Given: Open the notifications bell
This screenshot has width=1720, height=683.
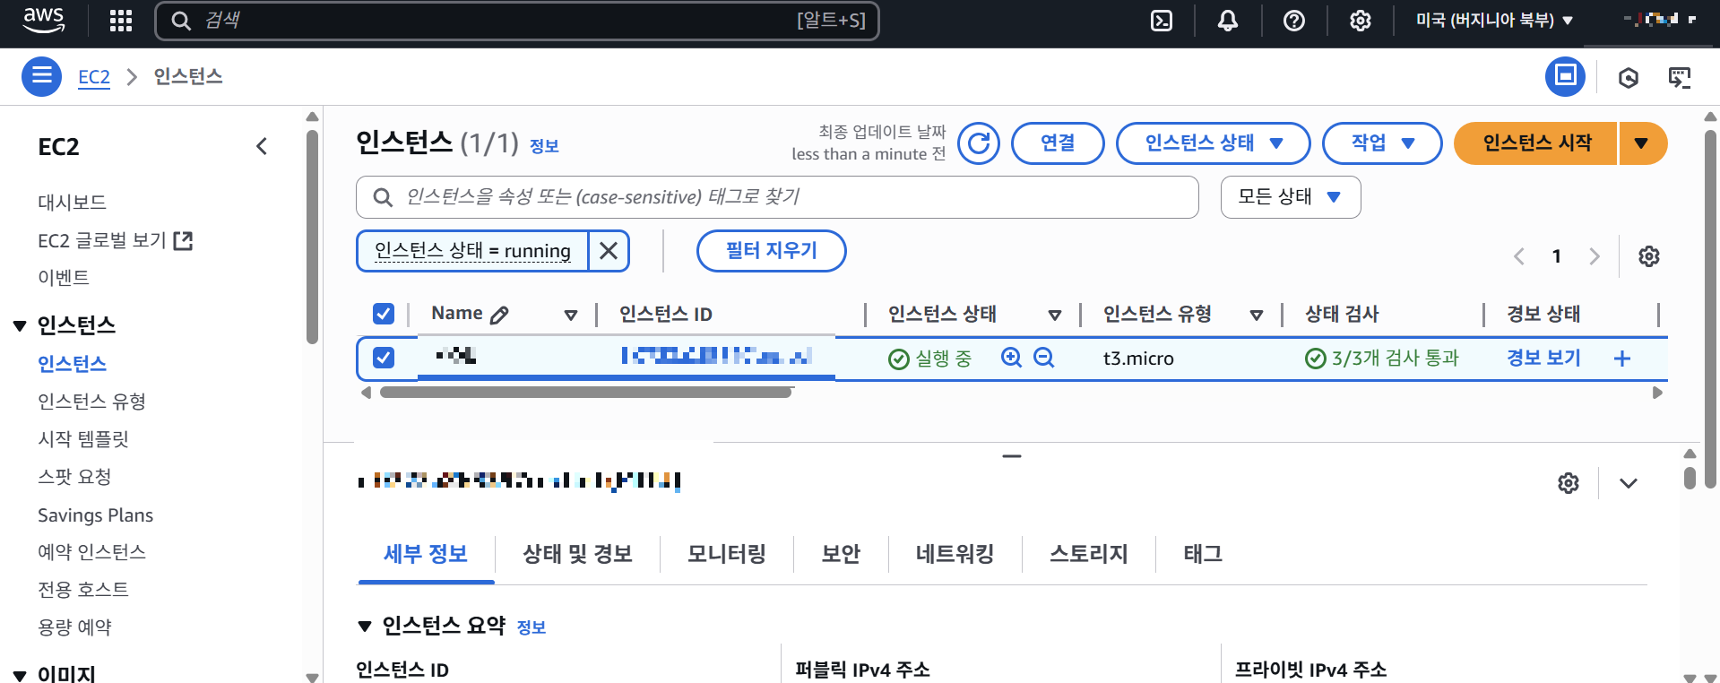Looking at the screenshot, I should click(1228, 21).
